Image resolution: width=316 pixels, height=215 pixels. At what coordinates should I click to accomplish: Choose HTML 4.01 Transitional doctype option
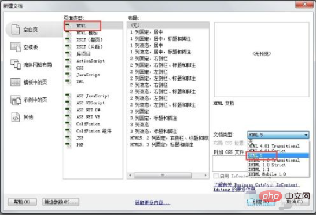point(278,146)
